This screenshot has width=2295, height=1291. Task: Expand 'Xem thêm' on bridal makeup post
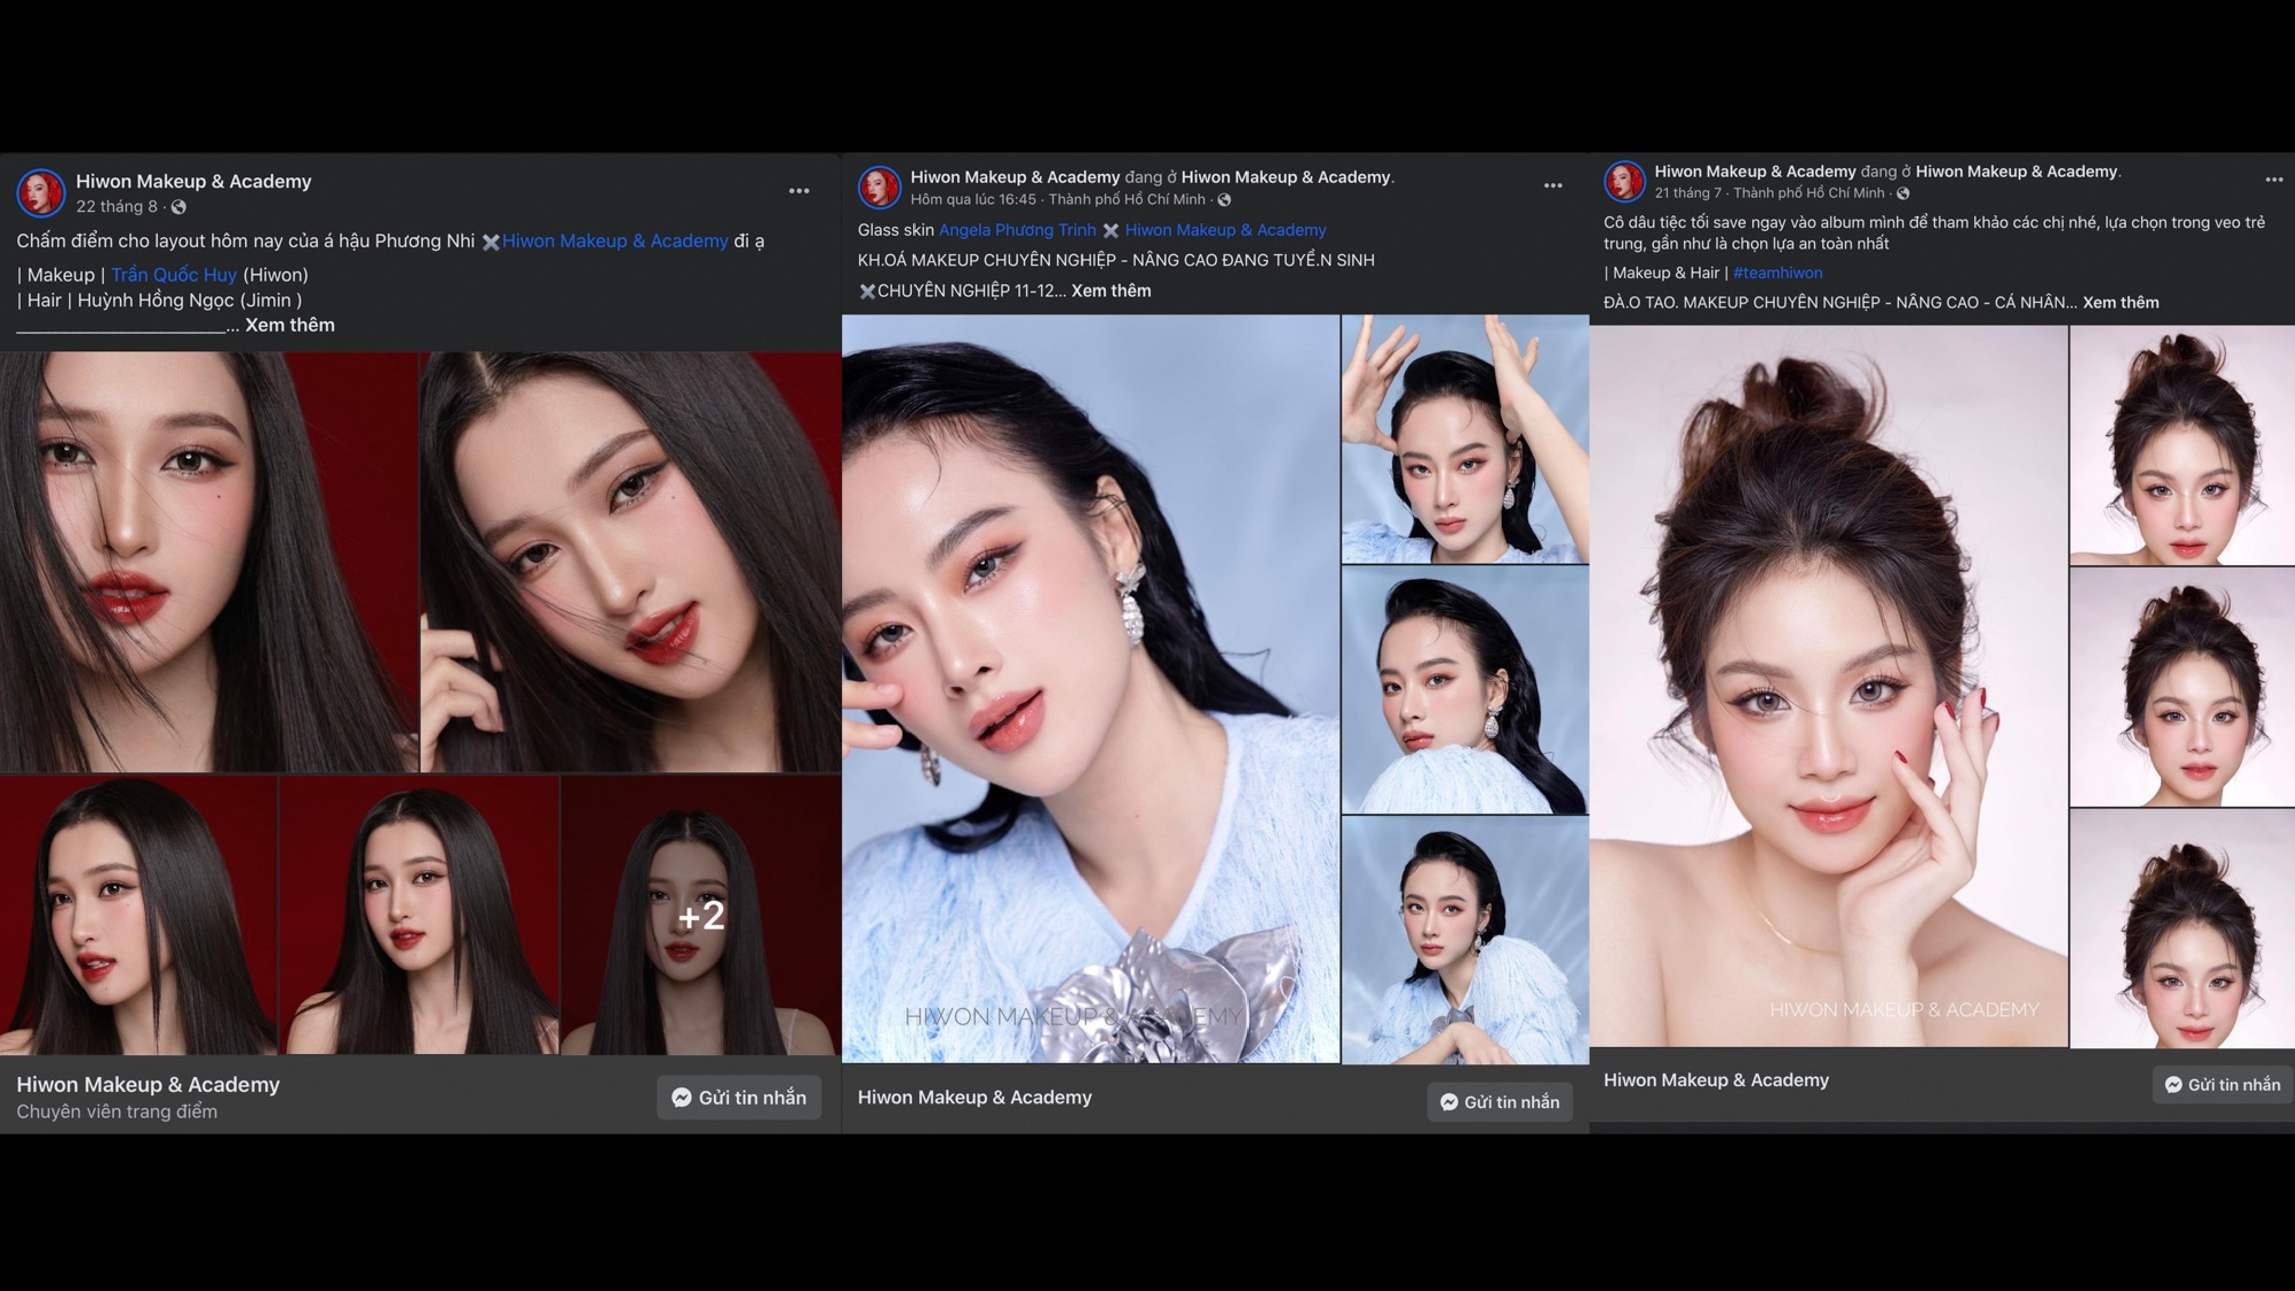tap(2121, 303)
